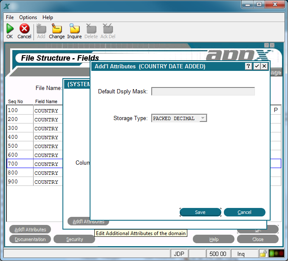
Task: Maximize the application window
Action: pyautogui.click(x=259, y=4)
